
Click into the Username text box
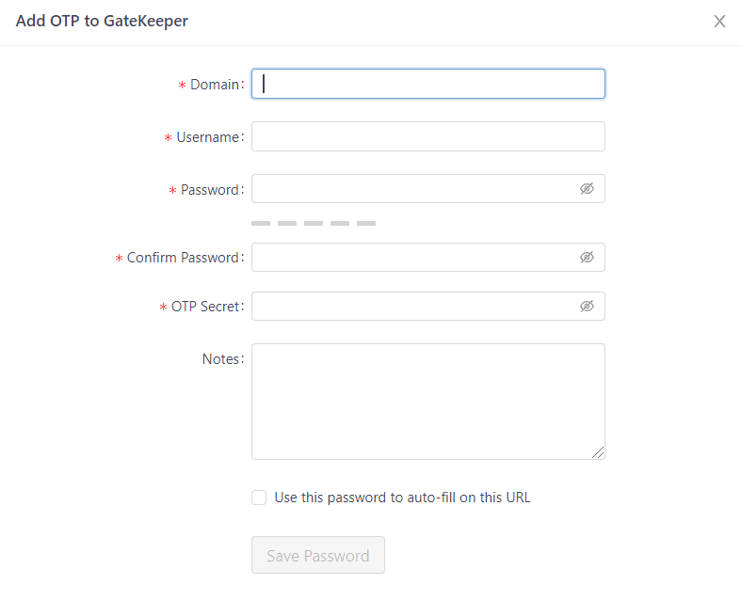tap(428, 136)
